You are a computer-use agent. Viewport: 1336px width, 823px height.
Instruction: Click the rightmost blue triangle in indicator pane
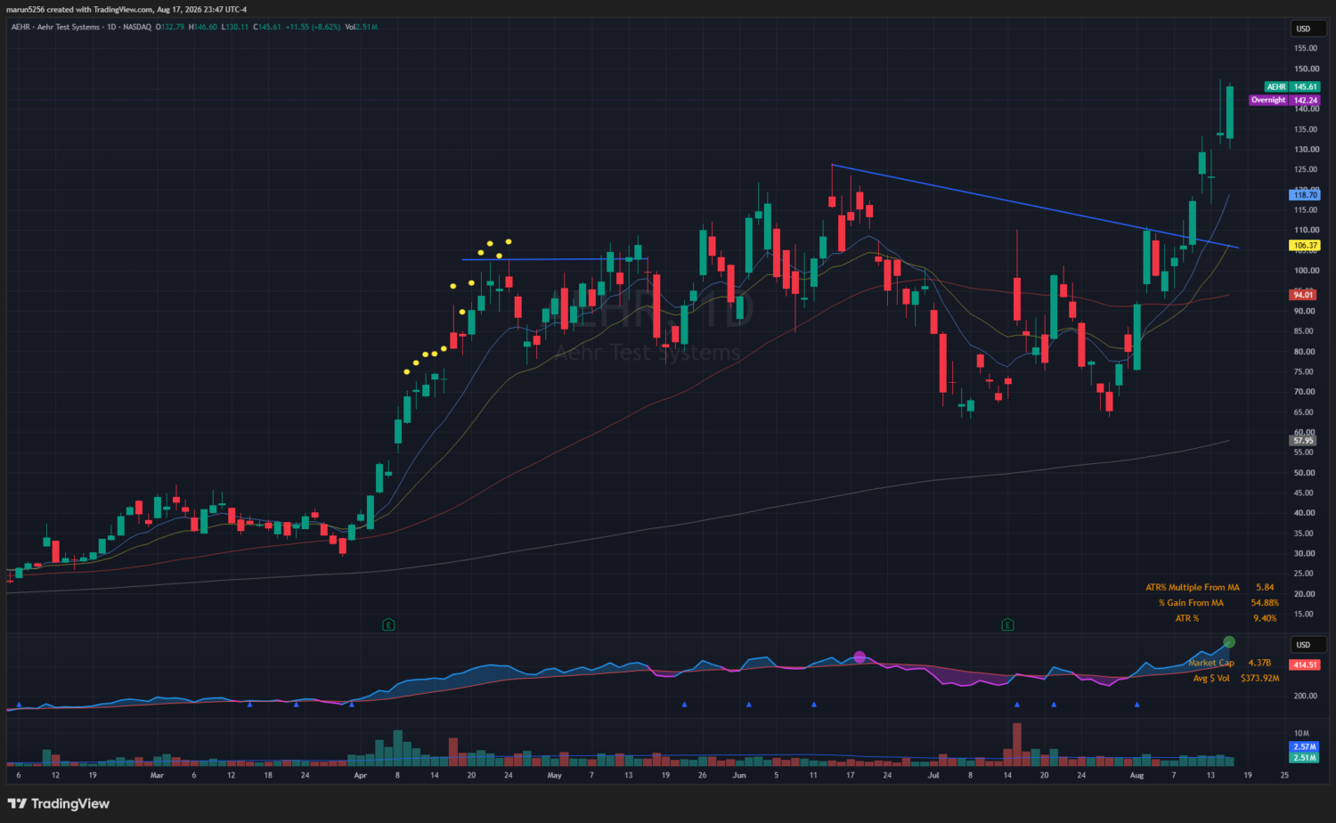pos(1137,705)
